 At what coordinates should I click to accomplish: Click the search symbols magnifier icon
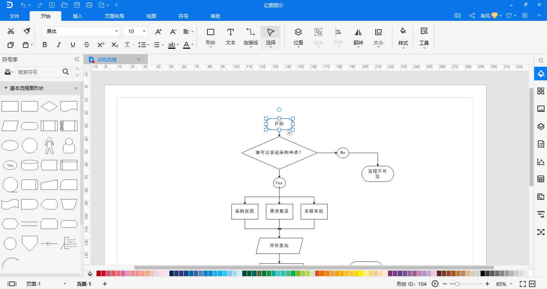66,72
